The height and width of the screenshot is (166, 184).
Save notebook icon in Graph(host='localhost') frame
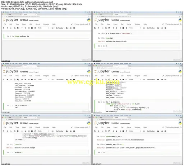[x=95, y=28]
